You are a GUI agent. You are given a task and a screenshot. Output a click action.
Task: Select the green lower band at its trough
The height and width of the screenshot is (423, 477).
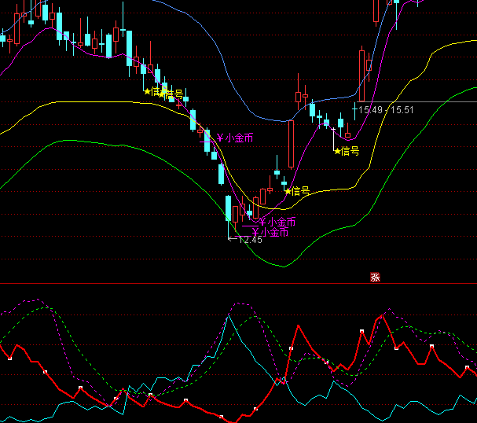283,266
